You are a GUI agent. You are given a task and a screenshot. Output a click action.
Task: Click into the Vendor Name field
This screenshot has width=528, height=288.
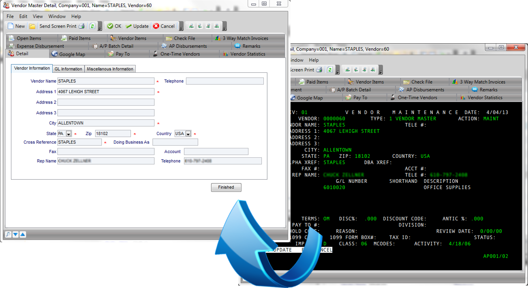(x=106, y=81)
